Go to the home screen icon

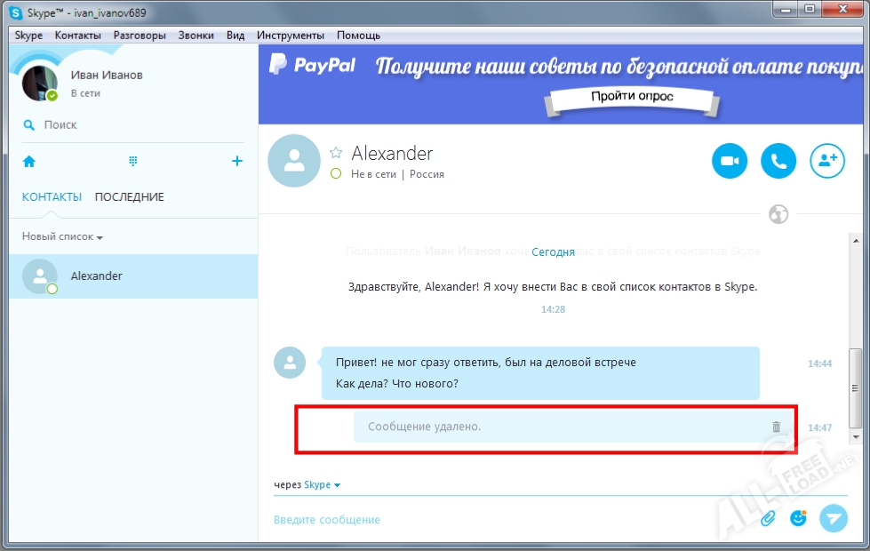[28, 161]
